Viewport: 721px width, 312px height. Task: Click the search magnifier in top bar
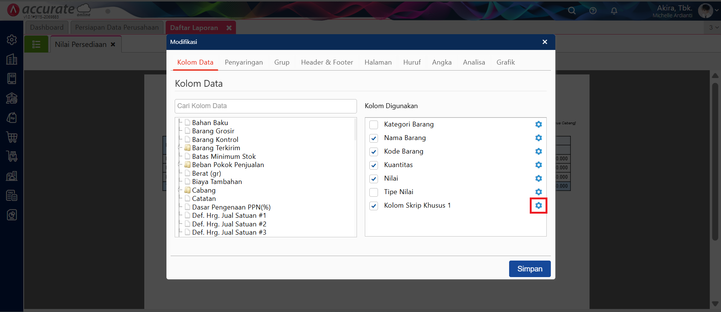coord(571,11)
